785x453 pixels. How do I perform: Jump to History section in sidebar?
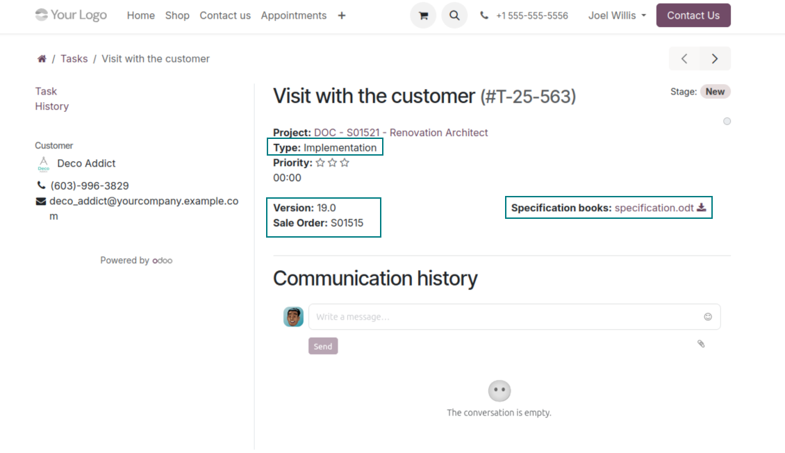pyautogui.click(x=52, y=106)
